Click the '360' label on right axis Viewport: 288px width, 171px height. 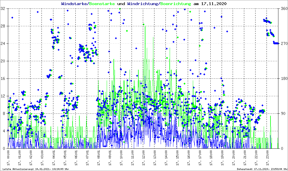pos(283,9)
